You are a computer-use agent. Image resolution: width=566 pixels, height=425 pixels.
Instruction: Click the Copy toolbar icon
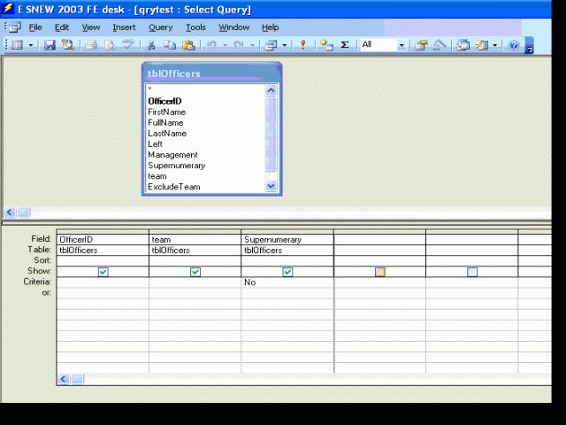click(170, 45)
